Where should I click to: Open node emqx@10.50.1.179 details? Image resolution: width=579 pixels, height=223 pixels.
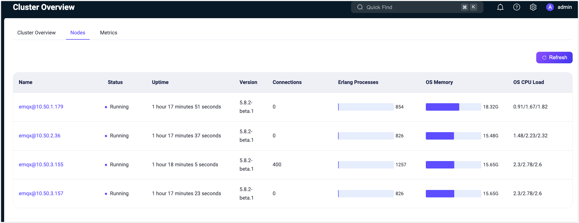pyautogui.click(x=41, y=107)
